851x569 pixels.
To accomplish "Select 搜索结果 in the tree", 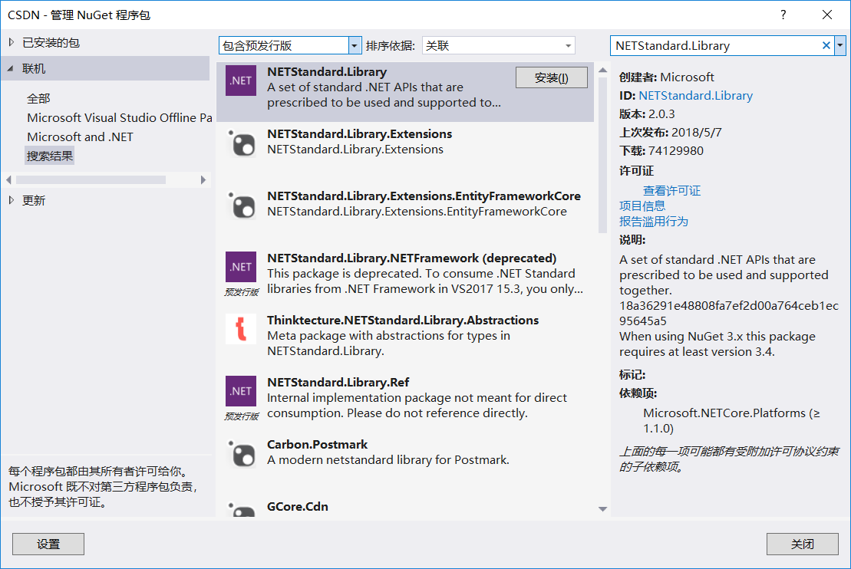I will coord(49,156).
